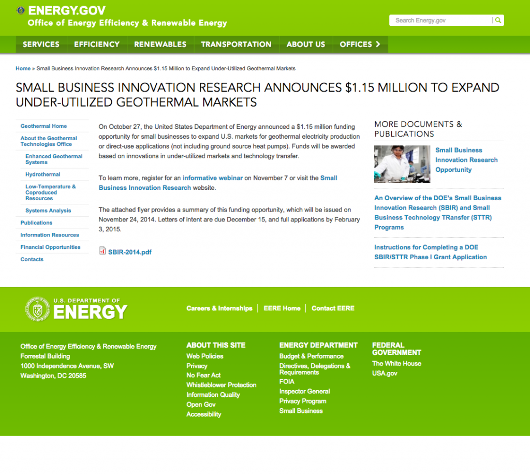The image size is (530, 476).
Task: Open Privacy Program link
Action: tap(302, 401)
